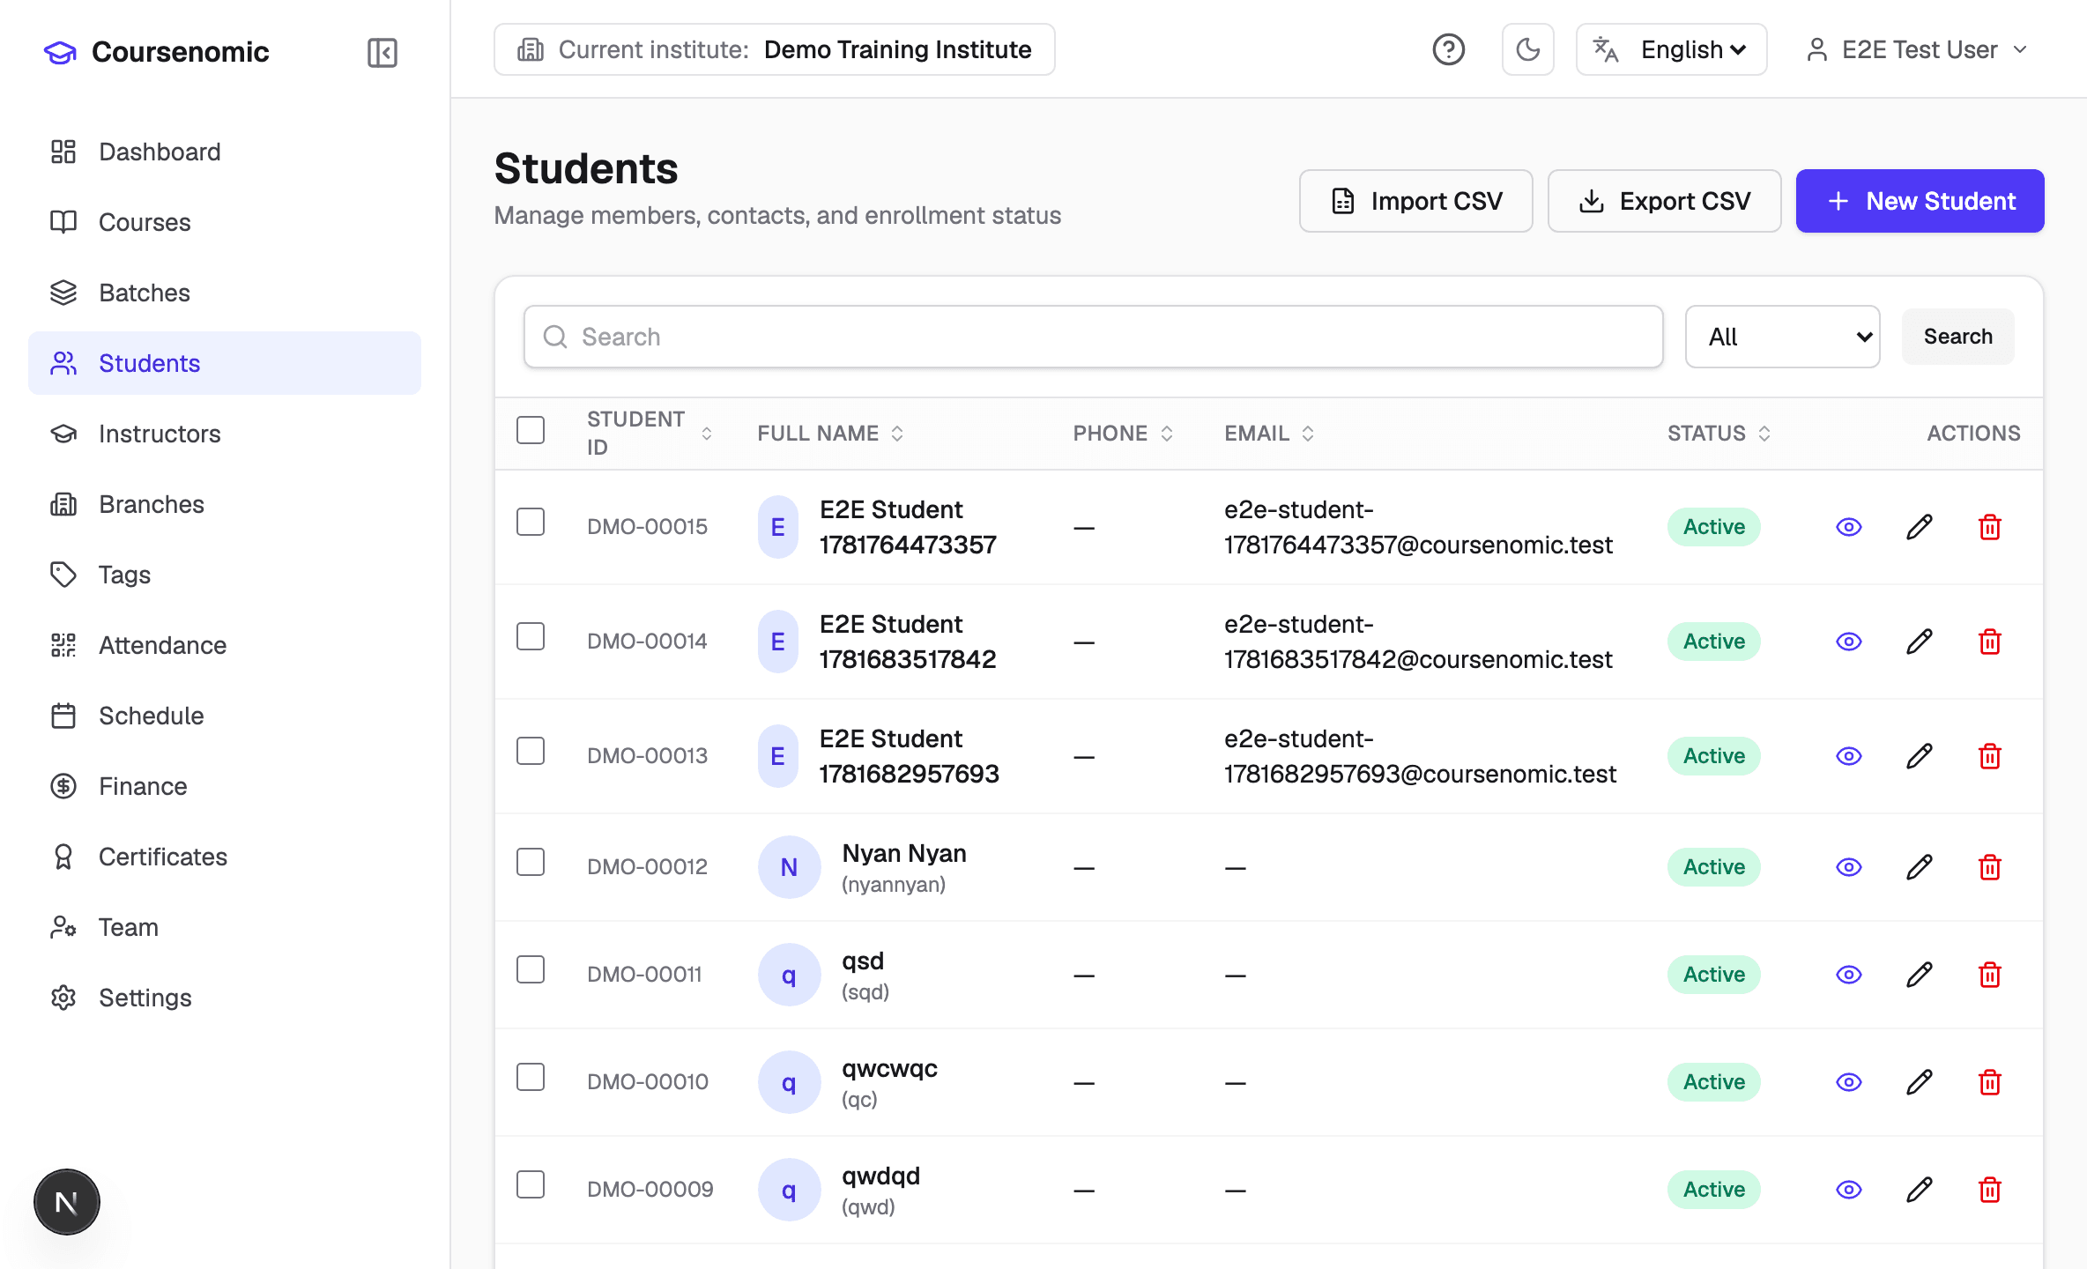The image size is (2087, 1269).
Task: Open Finance in sidebar
Action: coord(225,786)
